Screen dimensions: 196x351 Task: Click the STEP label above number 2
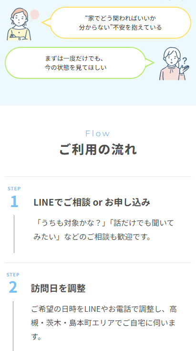[x=13, y=274]
